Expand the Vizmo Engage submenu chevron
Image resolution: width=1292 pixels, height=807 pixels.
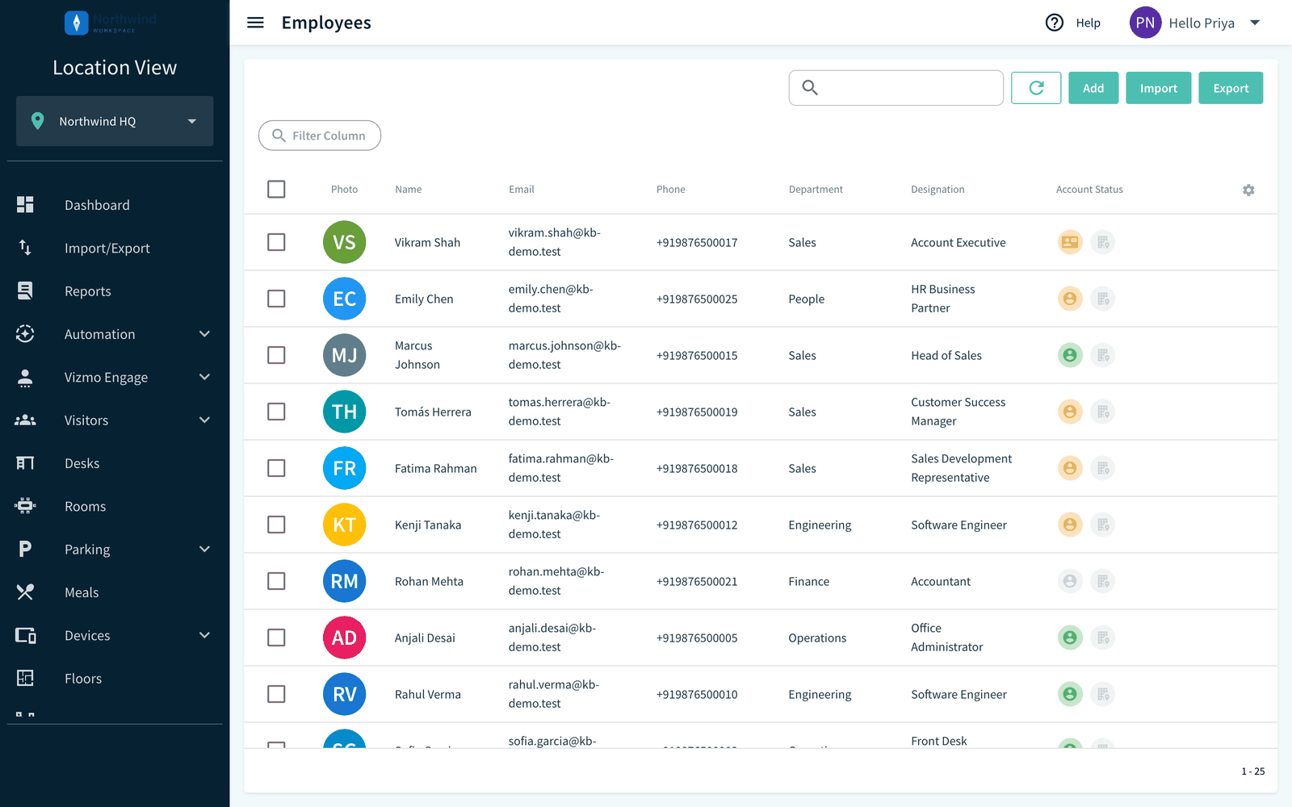(x=204, y=377)
